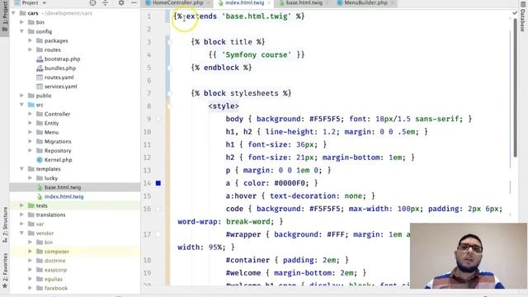Expand the composer folder arrow
Screen dimensions: 528x297
31,251
